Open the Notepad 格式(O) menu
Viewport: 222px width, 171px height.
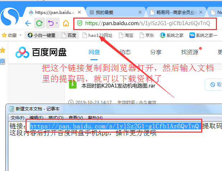tap(56, 118)
